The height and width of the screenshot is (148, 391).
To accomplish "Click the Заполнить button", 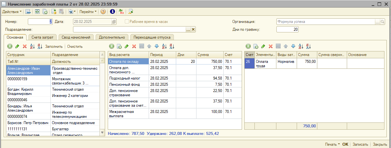I will 54,46.
